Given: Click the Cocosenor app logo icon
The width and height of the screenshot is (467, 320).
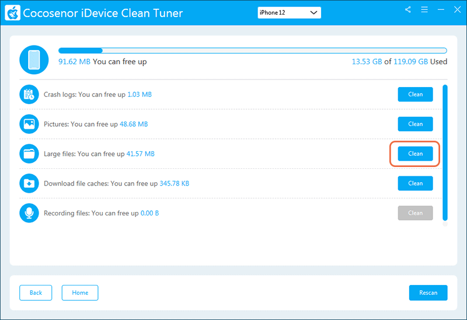Looking at the screenshot, I should tap(12, 13).
